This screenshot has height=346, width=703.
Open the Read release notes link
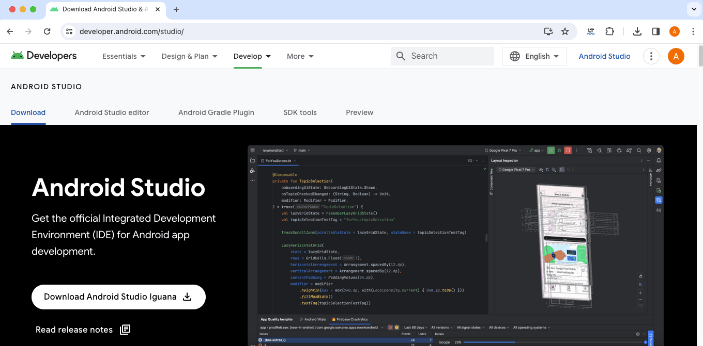tap(74, 329)
